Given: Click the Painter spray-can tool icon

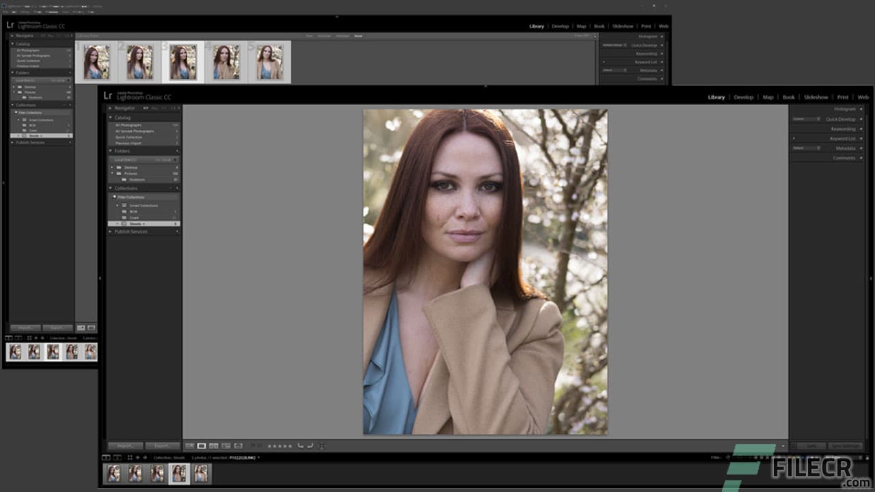Looking at the screenshot, I should click(x=240, y=446).
